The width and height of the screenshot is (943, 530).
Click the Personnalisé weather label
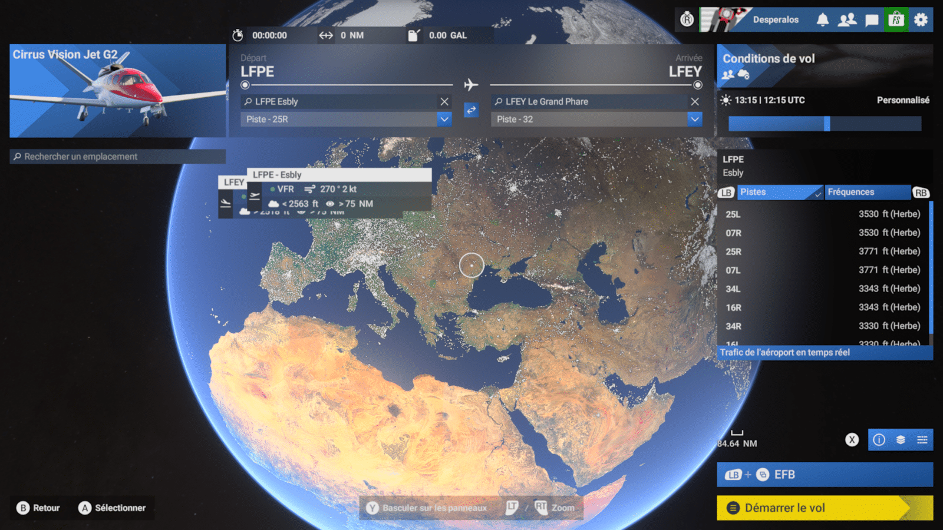pyautogui.click(x=903, y=100)
